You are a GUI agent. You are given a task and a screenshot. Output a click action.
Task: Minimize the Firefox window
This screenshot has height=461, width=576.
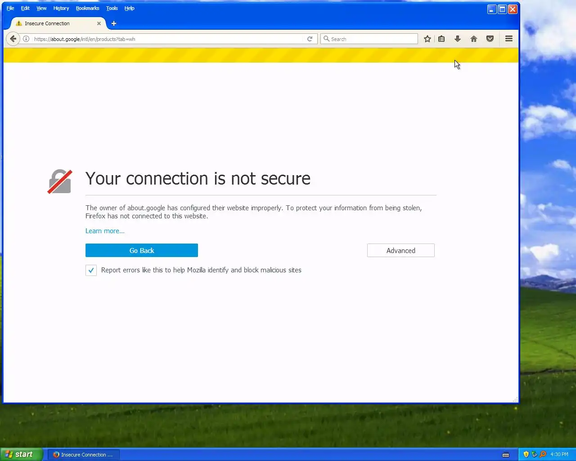pyautogui.click(x=492, y=9)
